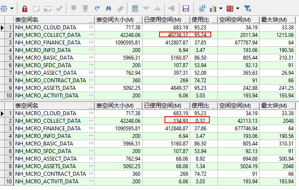Viewport: 299px width, 190px height.
Task: Select the usage ratio cell 95.24
Action: point(204,35)
